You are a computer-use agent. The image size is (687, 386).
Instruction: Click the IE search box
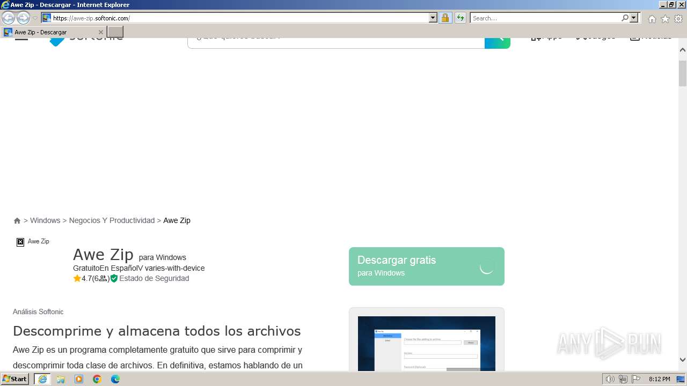545,18
